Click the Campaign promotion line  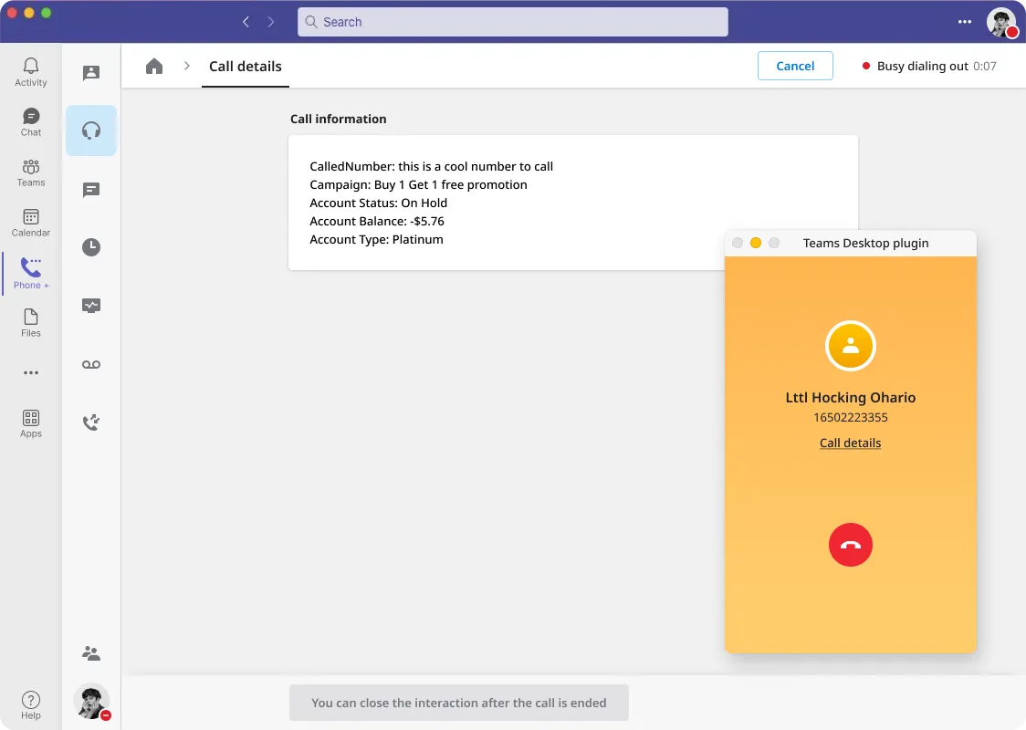[x=418, y=184]
